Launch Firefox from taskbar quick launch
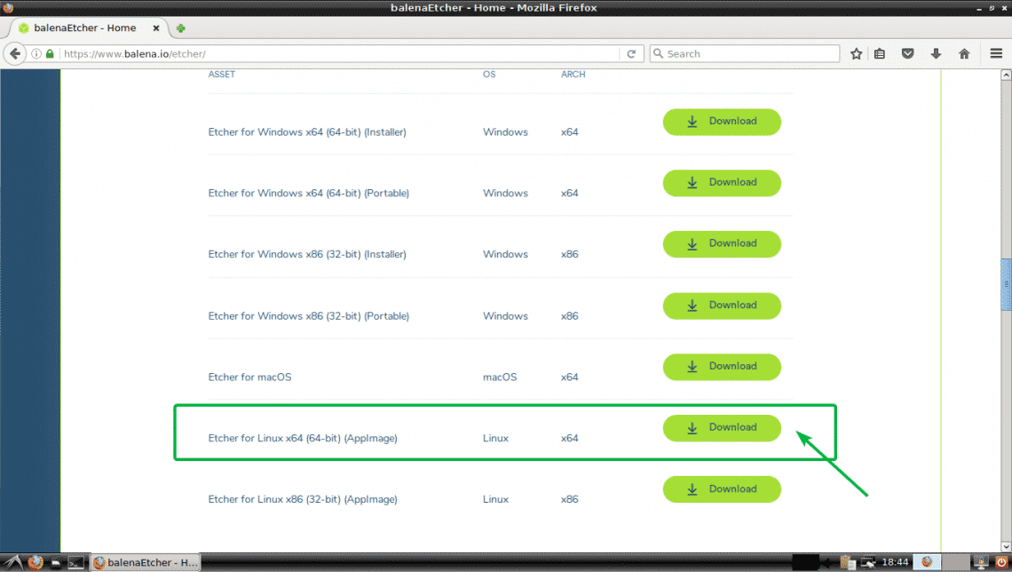This screenshot has width=1012, height=572. click(x=36, y=562)
